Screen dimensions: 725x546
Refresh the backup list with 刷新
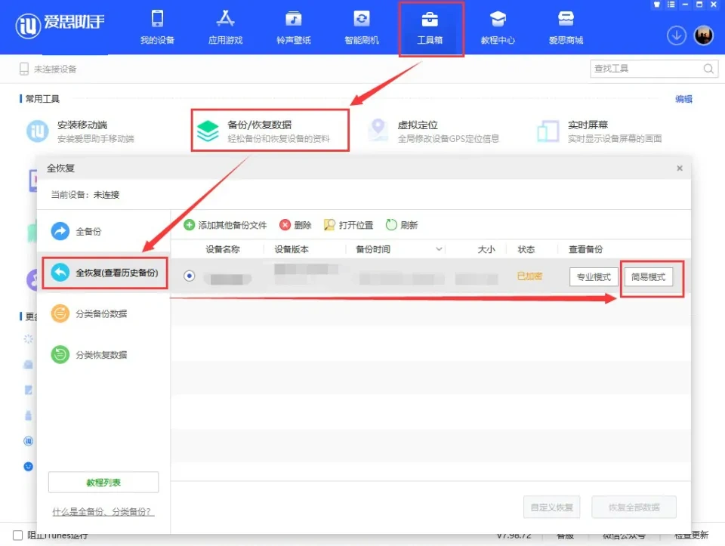tap(392, 225)
